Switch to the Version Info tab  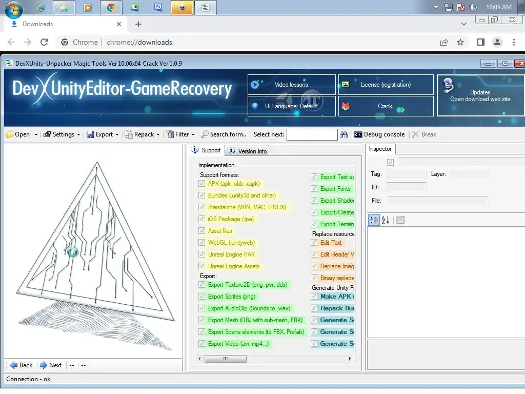(x=247, y=151)
